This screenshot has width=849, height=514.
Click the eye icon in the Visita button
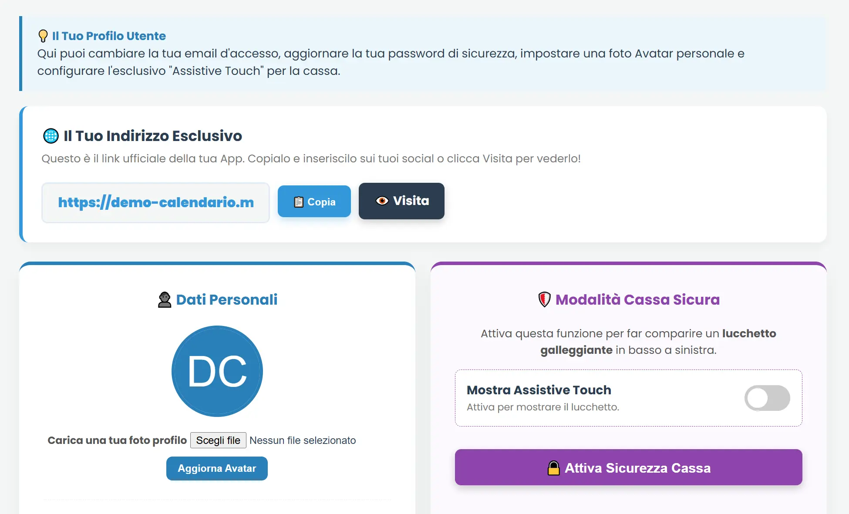(x=382, y=201)
